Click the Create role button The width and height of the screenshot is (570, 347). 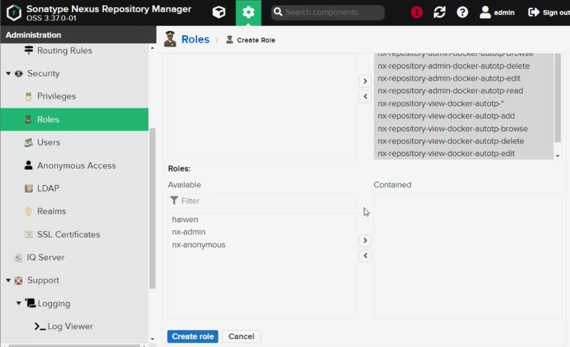pyautogui.click(x=193, y=336)
